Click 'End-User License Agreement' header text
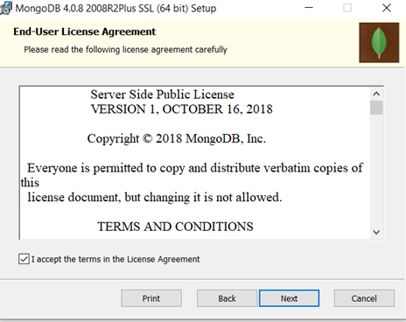This screenshot has width=406, height=322. (85, 31)
